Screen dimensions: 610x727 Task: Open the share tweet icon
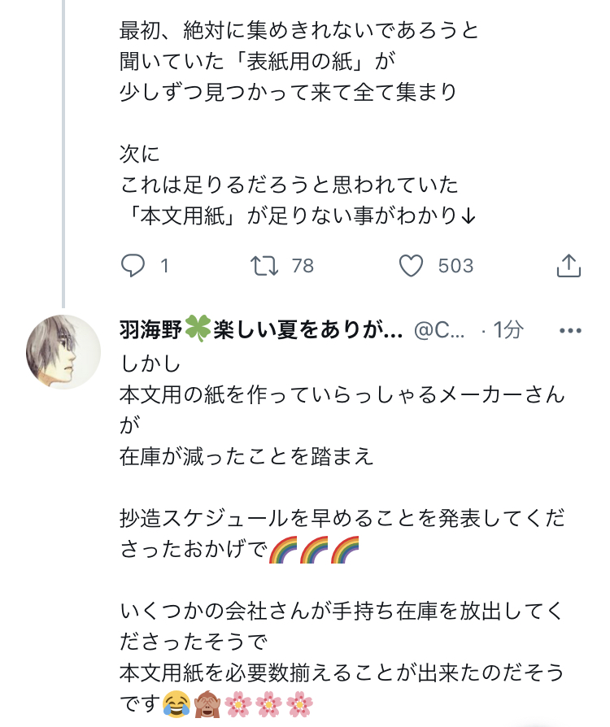(568, 265)
